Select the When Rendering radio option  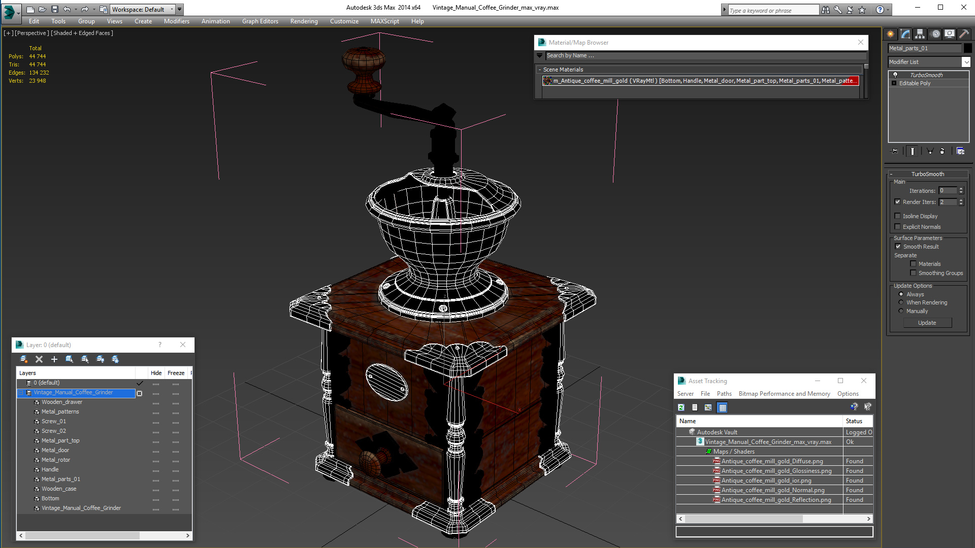pos(901,302)
